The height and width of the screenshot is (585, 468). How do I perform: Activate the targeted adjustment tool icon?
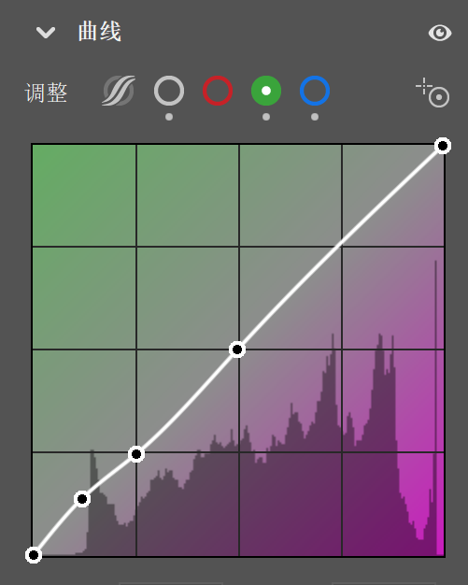tap(433, 93)
